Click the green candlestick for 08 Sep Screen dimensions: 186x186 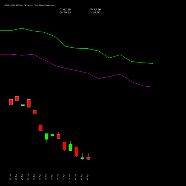(x=70, y=147)
